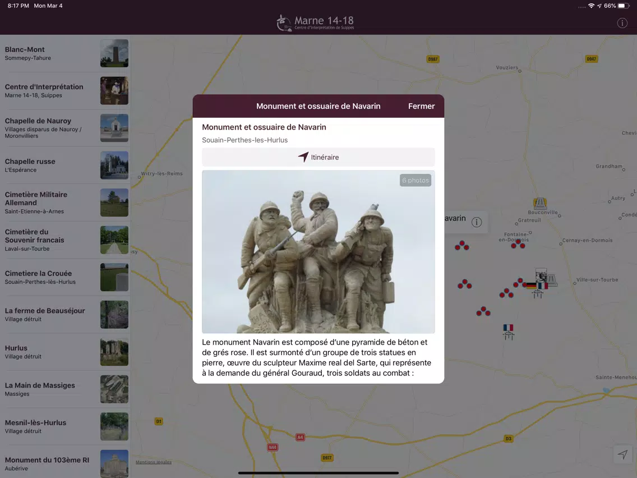Viewport: 637px width, 478px height.
Task: Tap the Marne 14-18 logo
Action: tap(315, 23)
